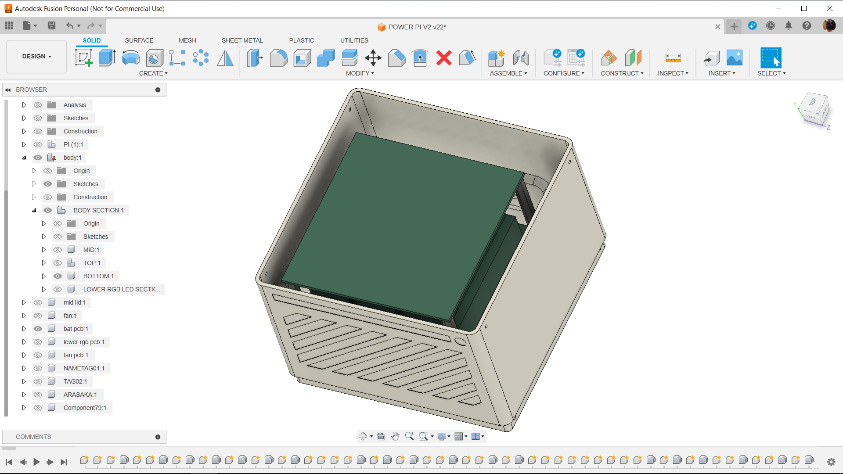Hide the bat pcb:1 component
The height and width of the screenshot is (474, 843).
38,329
